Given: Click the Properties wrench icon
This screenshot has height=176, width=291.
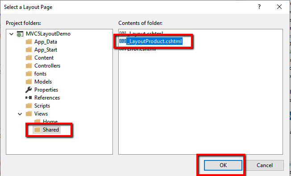Looking at the screenshot, I should [x=29, y=90].
